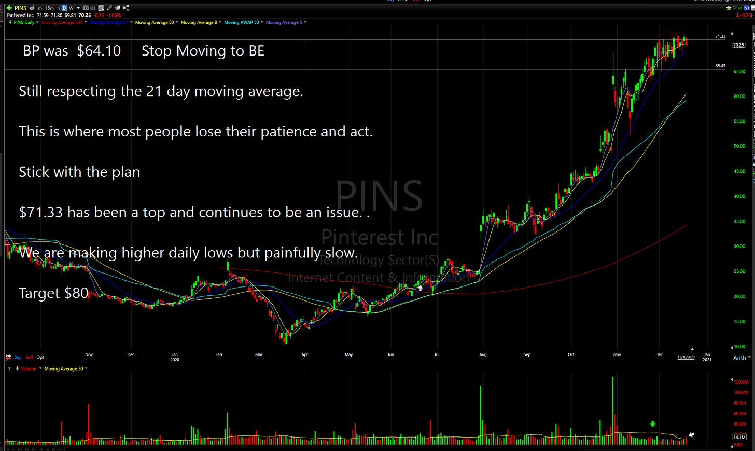Viewport: 755px width, 451px height.
Task: Switch chart to the 15m timeframe
Action: pyautogui.click(x=50, y=8)
